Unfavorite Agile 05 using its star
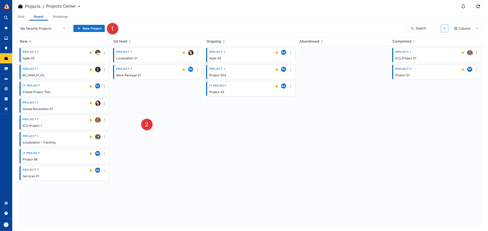488x231 pixels. [x=91, y=53]
